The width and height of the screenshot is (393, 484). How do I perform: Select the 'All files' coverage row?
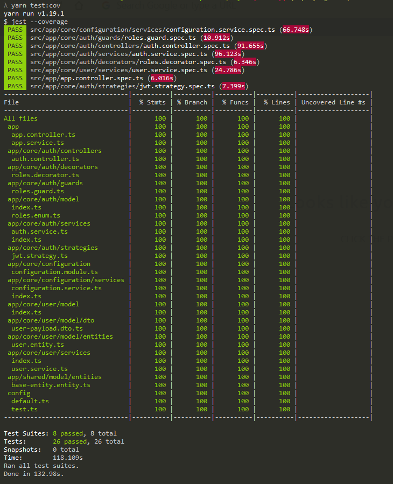point(20,118)
